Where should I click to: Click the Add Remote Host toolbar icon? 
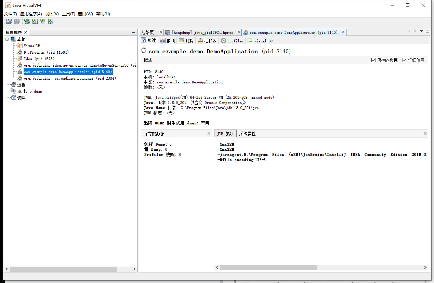coord(27,22)
